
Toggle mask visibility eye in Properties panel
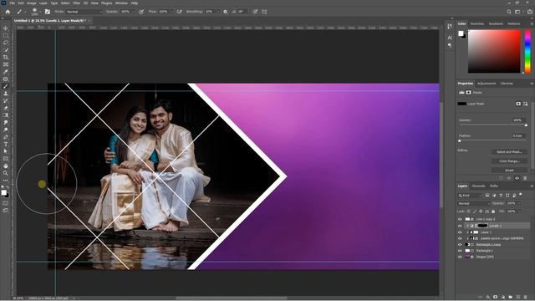tap(517, 178)
